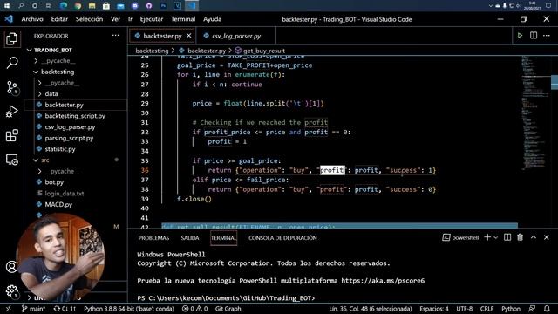Change UTF-8 encoding in status bar

(x=465, y=309)
